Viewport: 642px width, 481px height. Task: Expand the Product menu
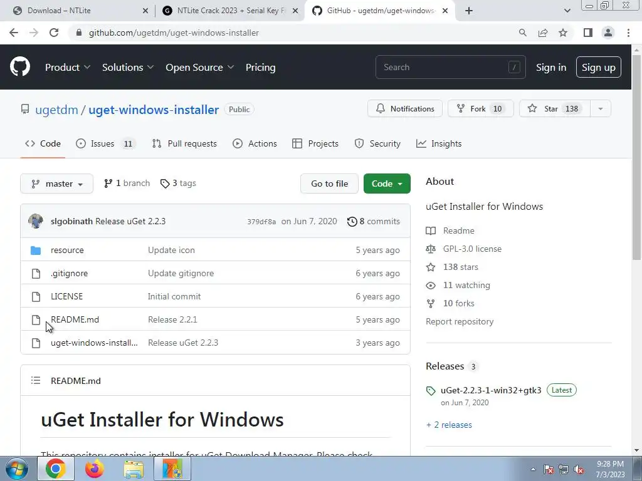point(68,68)
